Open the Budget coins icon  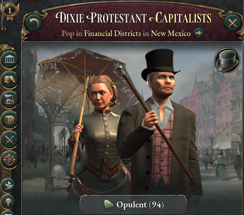coord(9,79)
